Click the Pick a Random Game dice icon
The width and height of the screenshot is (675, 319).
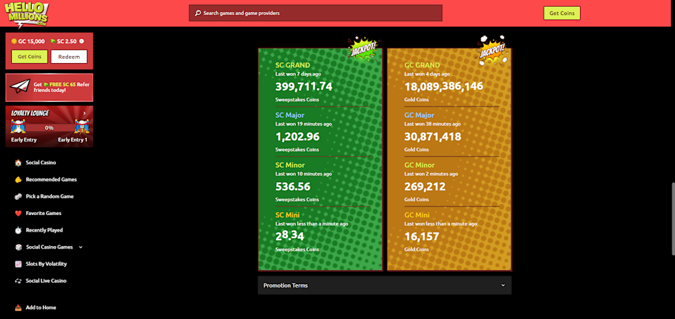(x=18, y=196)
